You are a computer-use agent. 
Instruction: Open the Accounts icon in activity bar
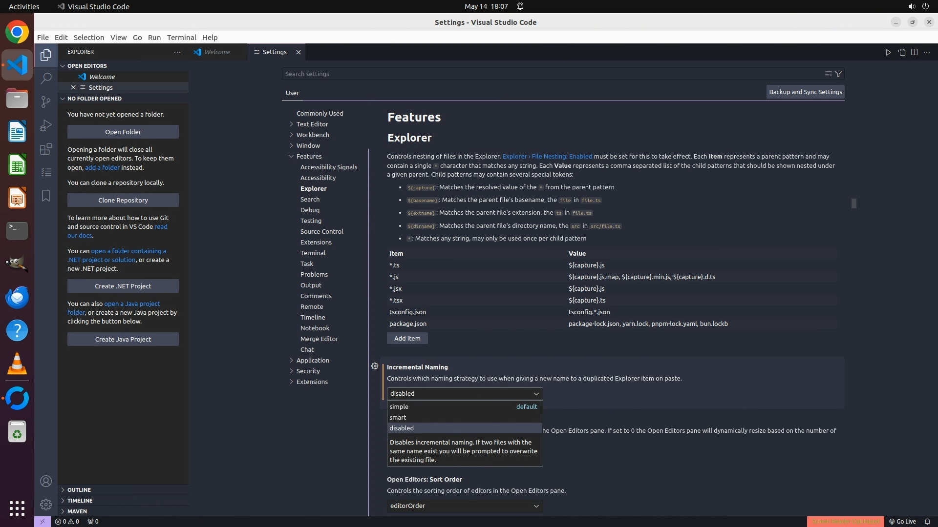click(x=46, y=481)
